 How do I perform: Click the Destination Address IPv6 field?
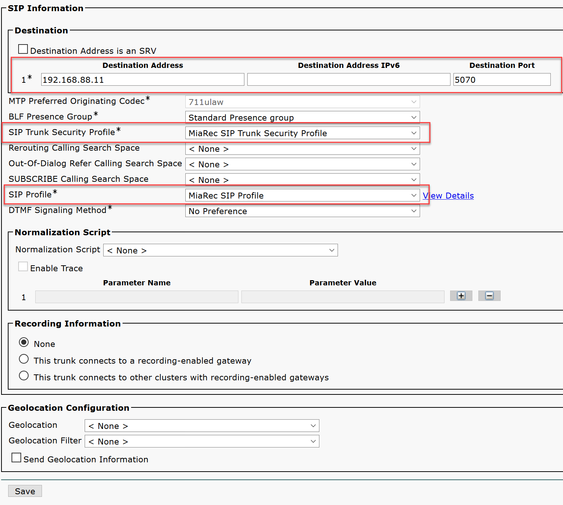tap(349, 79)
